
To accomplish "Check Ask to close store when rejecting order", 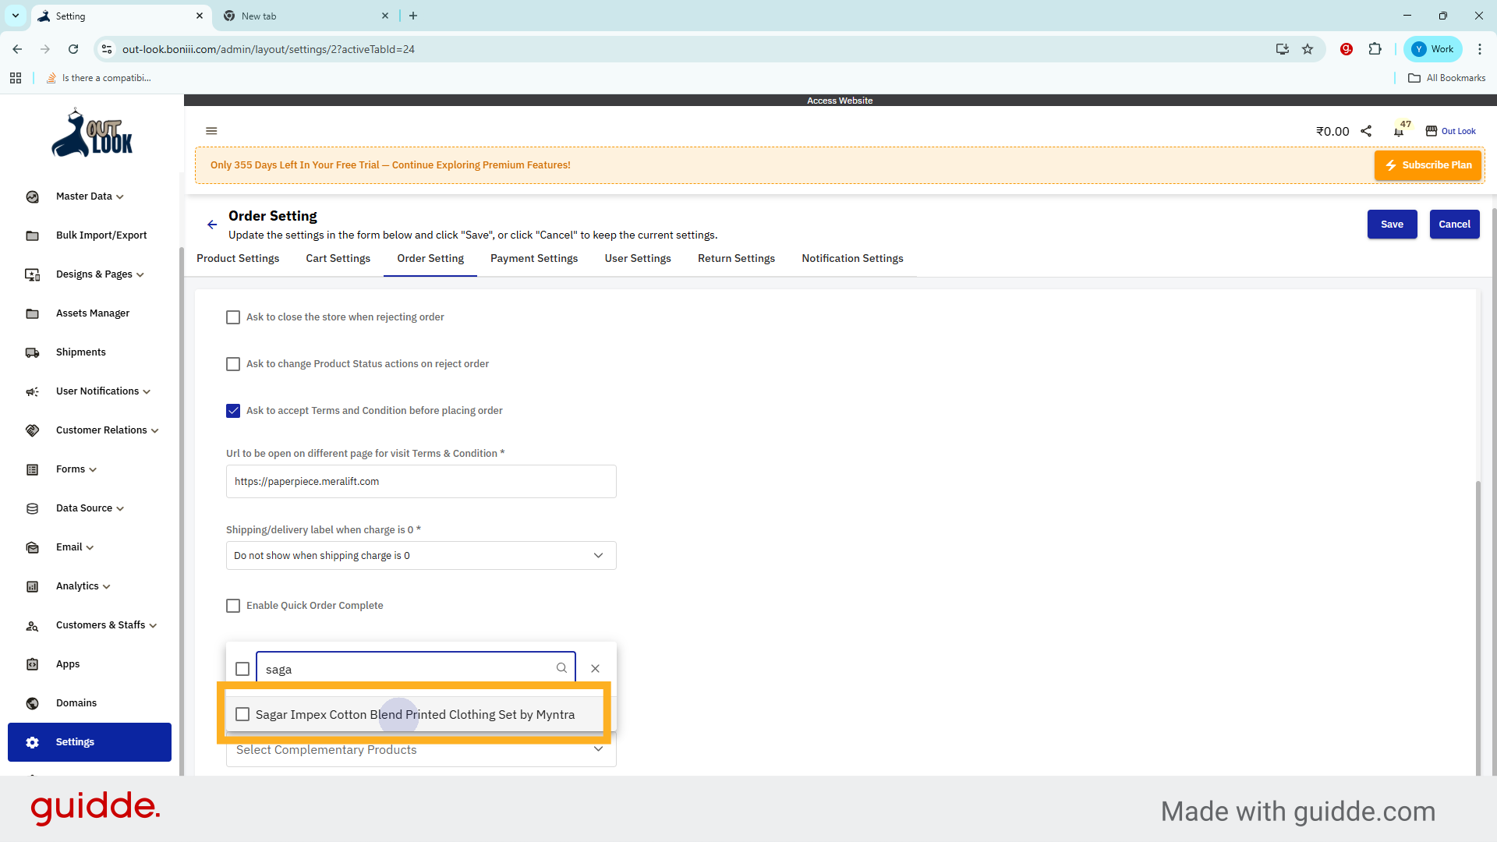I will (233, 317).
